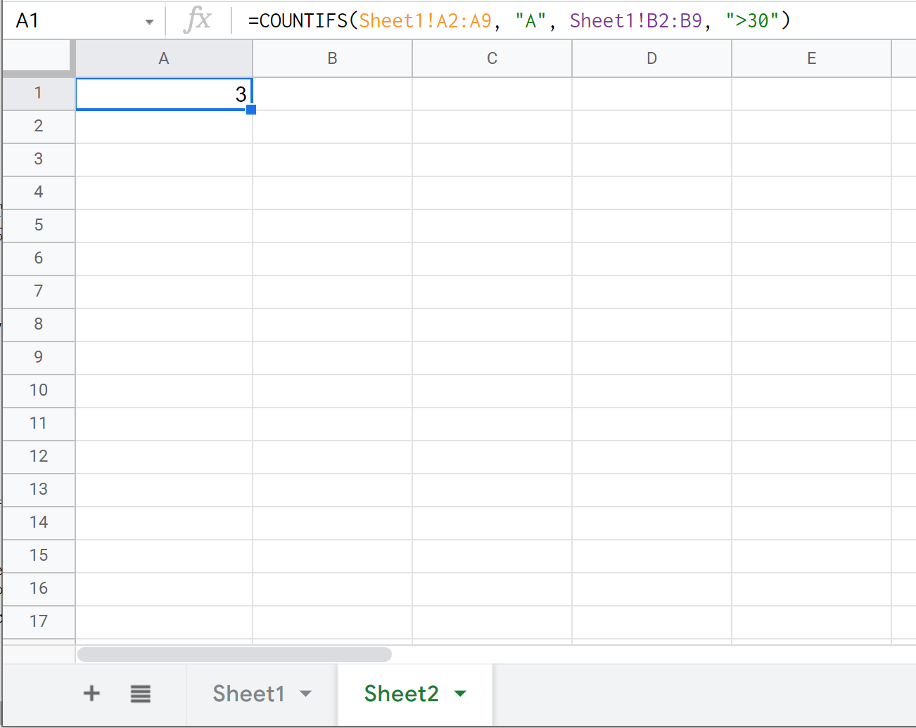The width and height of the screenshot is (916, 728).
Task: Select the column E header
Action: click(x=811, y=58)
